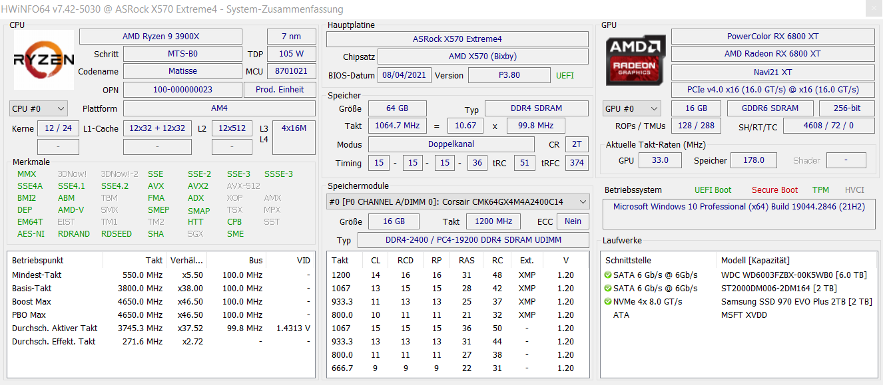Viewport: 883px width, 385px height.
Task: Click the GDDR6 SDRAM field
Action: pos(770,108)
